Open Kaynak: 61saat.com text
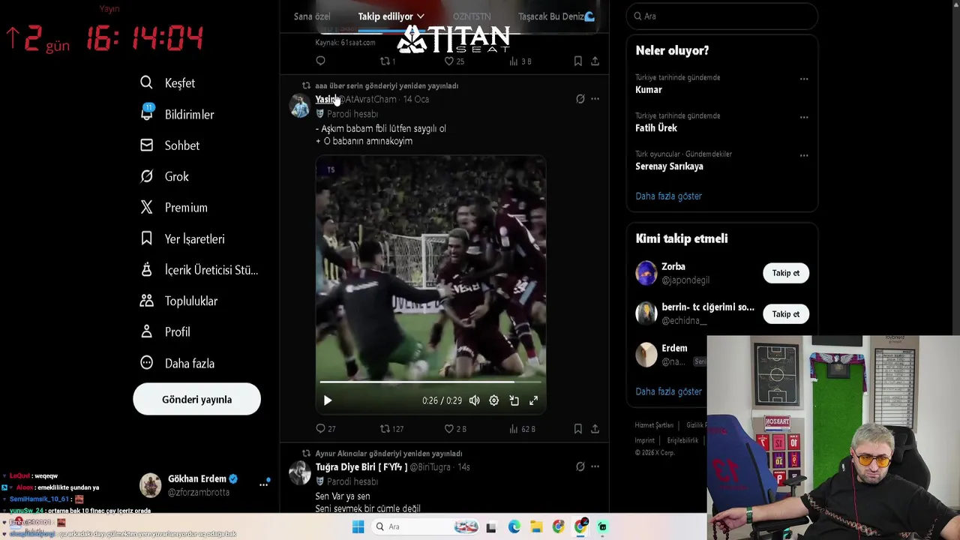 [345, 43]
